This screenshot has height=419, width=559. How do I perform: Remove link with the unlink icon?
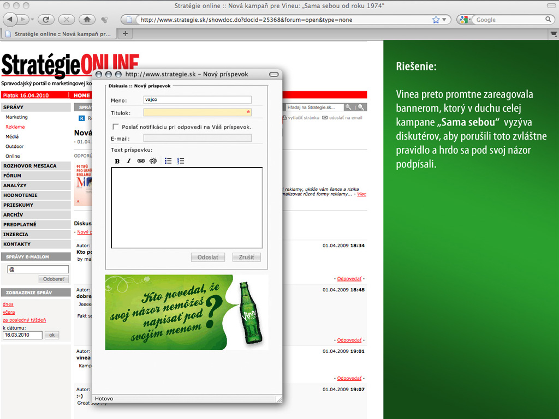153,161
